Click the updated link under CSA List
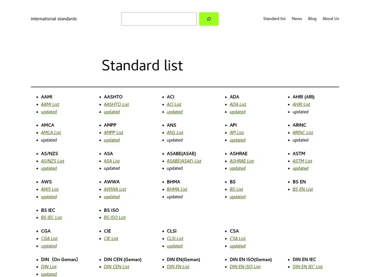Image resolution: width=370 pixels, height=277 pixels. point(237,246)
